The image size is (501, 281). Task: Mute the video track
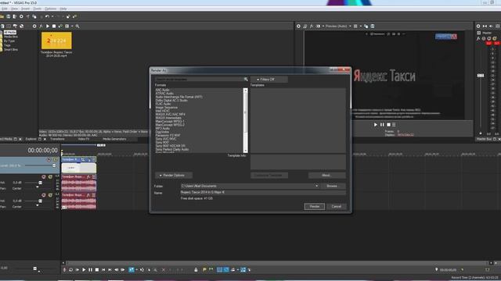(x=49, y=159)
